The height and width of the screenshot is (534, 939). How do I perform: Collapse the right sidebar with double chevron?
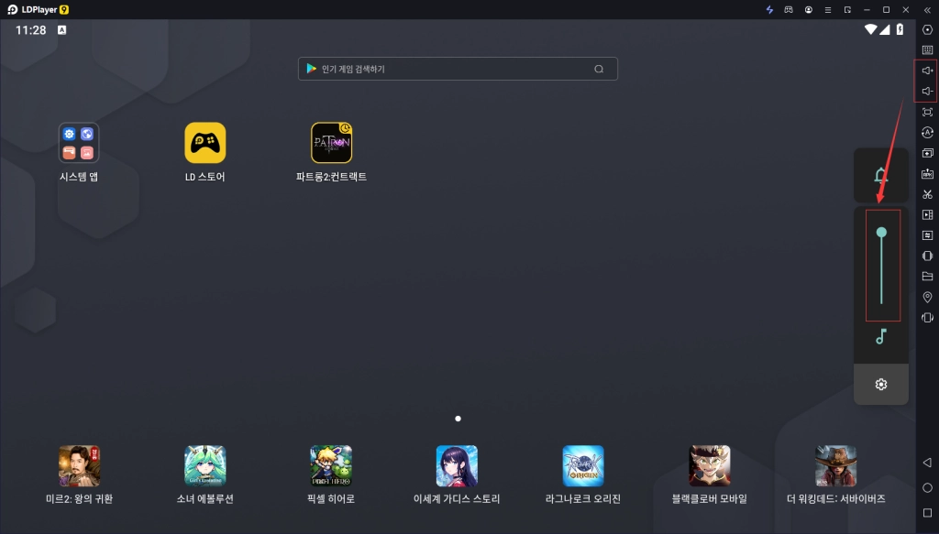(x=927, y=9)
